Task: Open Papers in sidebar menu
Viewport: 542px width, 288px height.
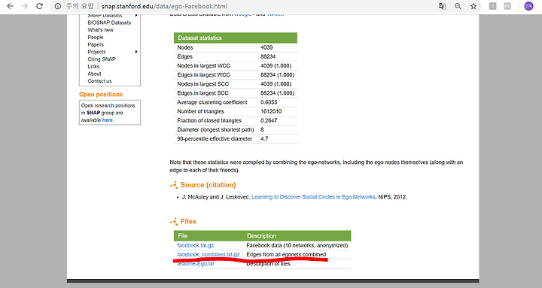Action: click(x=96, y=44)
